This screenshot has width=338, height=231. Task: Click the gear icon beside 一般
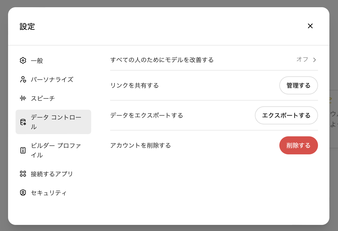click(23, 61)
